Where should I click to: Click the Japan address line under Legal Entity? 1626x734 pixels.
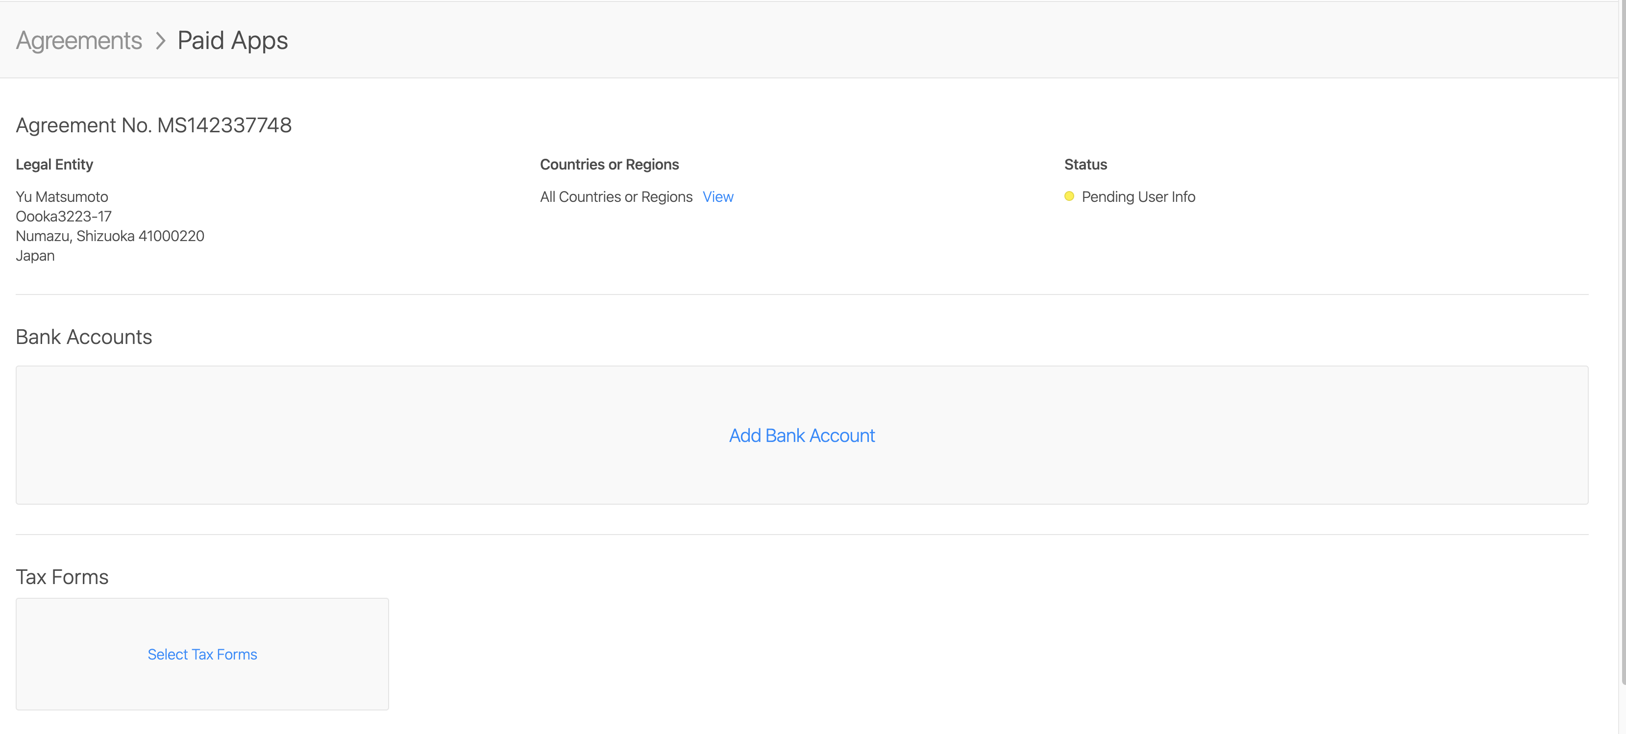(35, 255)
